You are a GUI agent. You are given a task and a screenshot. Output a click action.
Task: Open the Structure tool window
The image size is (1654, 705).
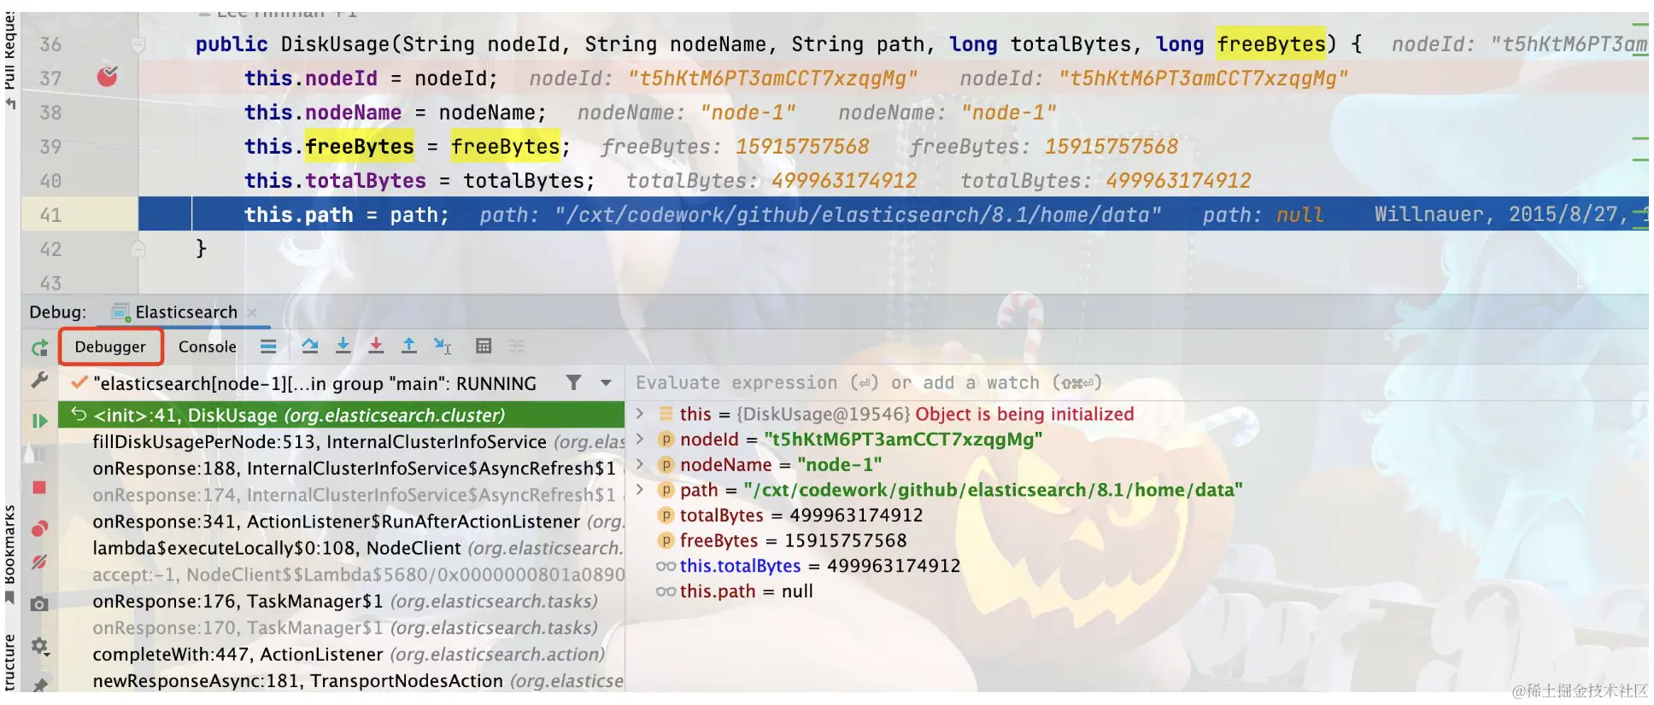pos(9,661)
